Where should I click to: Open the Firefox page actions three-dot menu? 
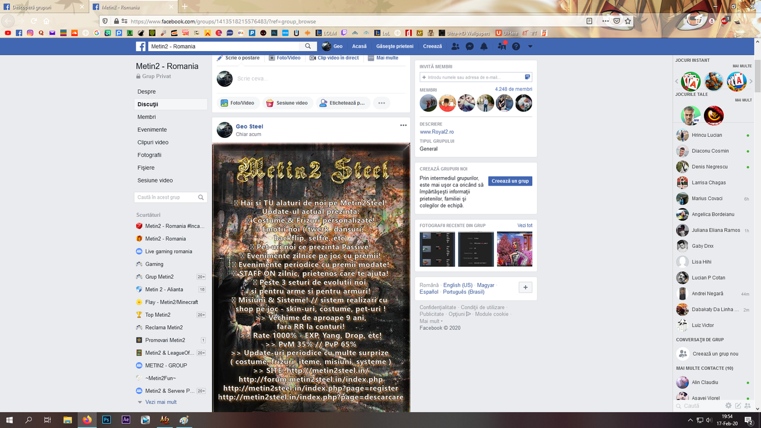click(x=606, y=21)
